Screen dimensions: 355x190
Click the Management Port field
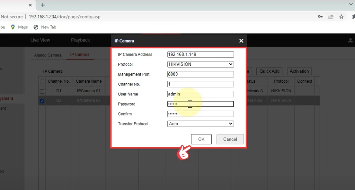[201, 74]
